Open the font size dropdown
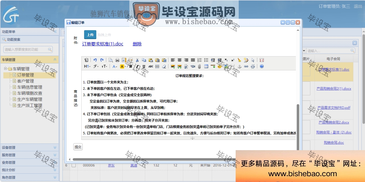 [x=105, y=66]
